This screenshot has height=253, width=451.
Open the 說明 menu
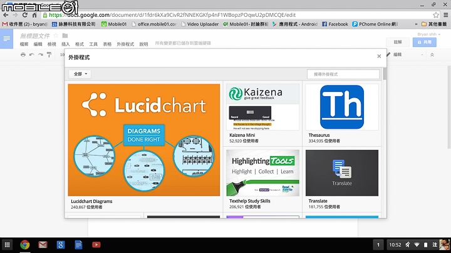(x=143, y=44)
